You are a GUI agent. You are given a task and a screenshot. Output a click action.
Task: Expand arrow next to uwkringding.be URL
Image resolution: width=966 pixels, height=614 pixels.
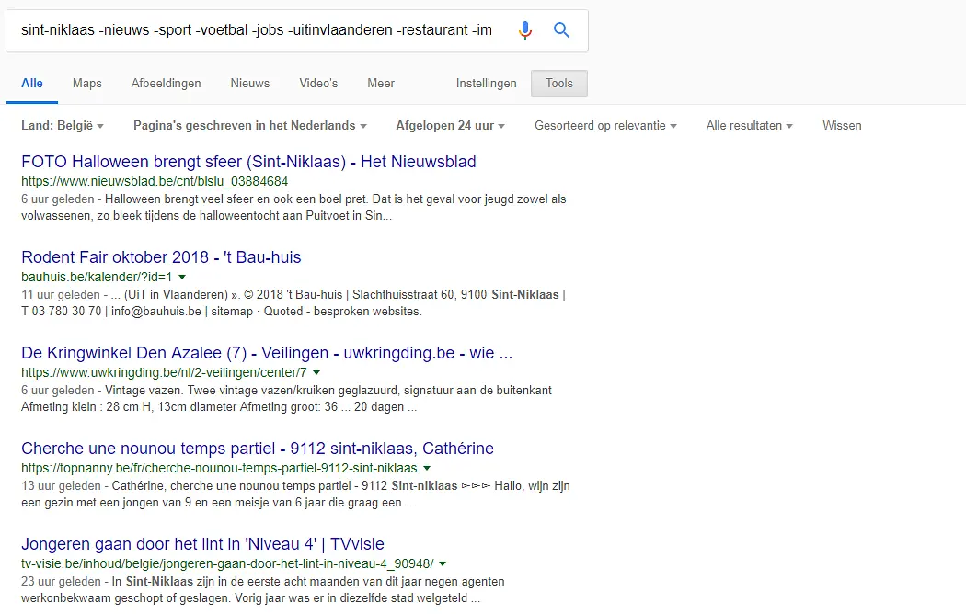[316, 372]
